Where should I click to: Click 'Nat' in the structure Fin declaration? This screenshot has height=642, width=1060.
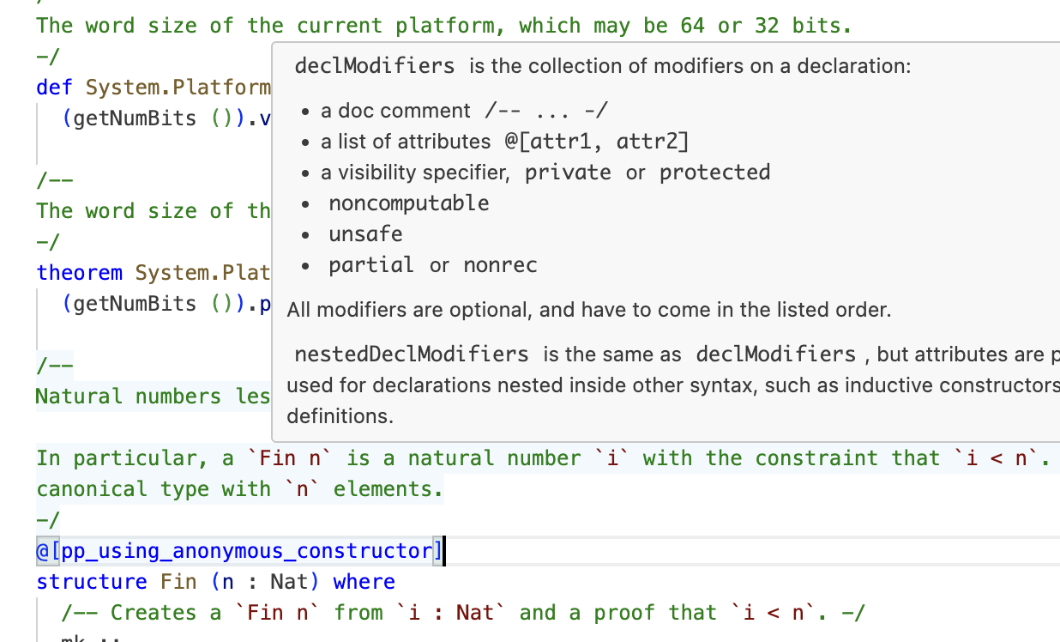pyautogui.click(x=288, y=582)
